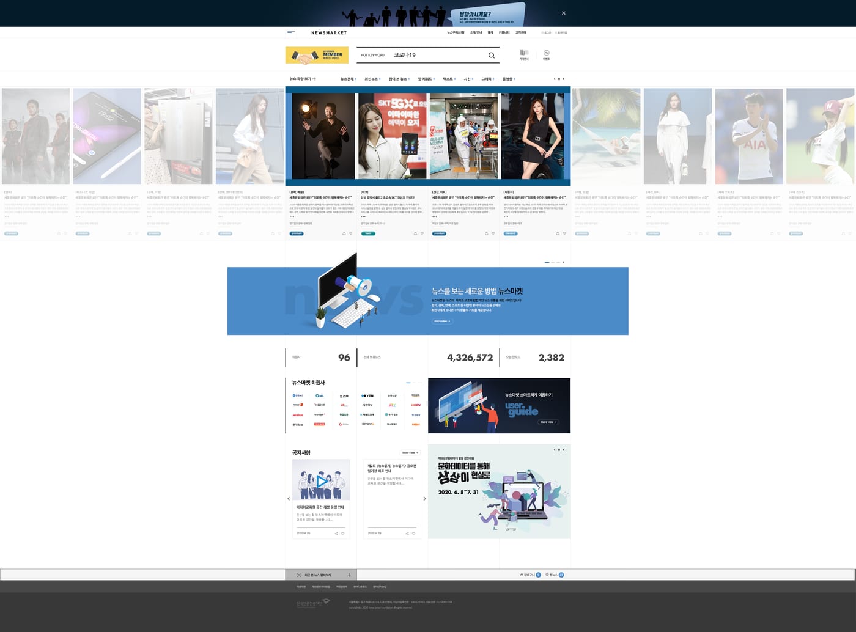
Task: Open the YTN member company logo
Action: coord(367,395)
